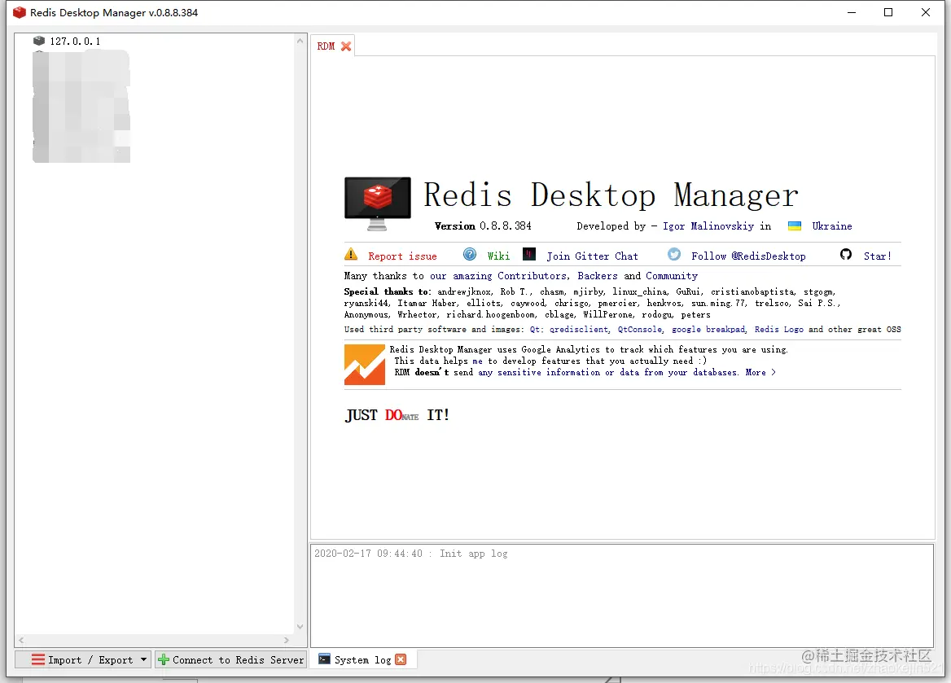This screenshot has height=683, width=951.
Task: Click the Twitter bird icon
Action: (674, 254)
